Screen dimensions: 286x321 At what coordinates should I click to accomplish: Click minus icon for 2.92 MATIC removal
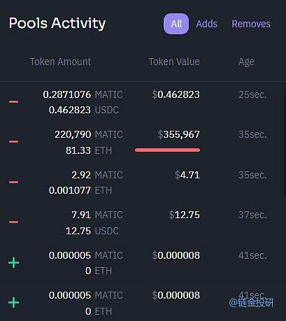click(13, 182)
